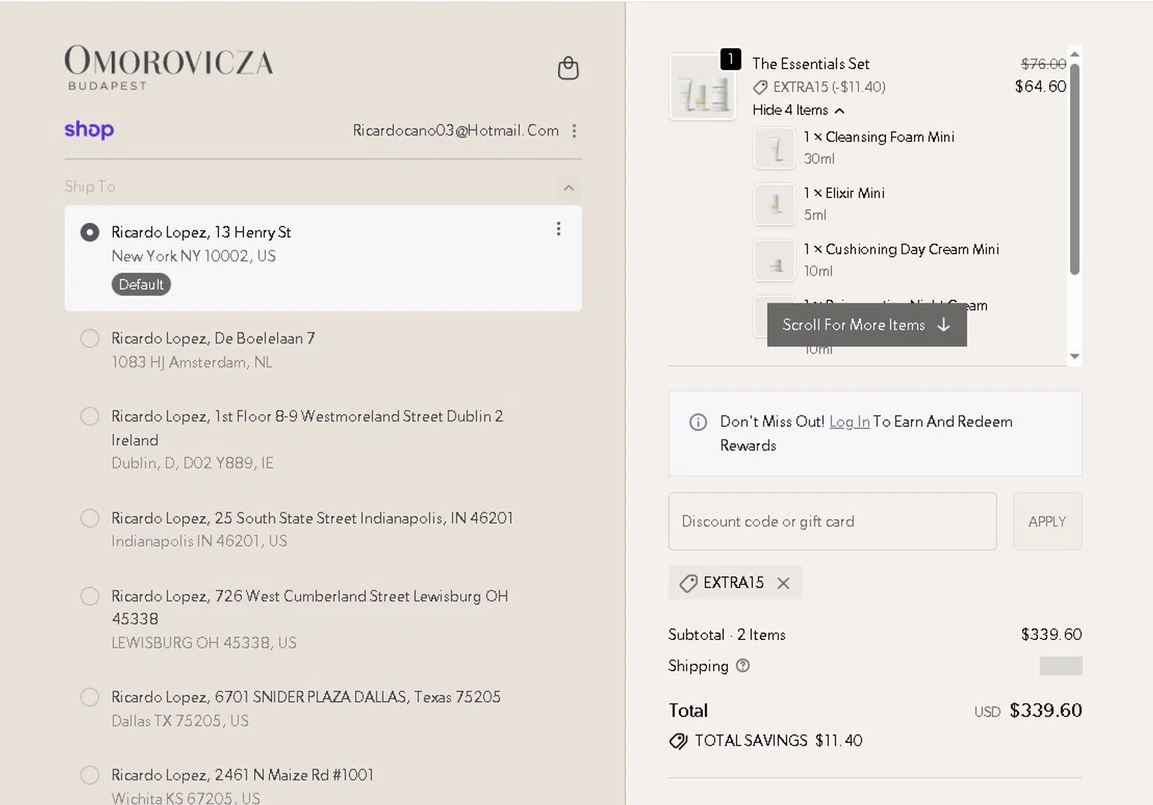The height and width of the screenshot is (805, 1153).
Task: Click the info icon beside Don't Miss Out
Action: click(x=698, y=422)
